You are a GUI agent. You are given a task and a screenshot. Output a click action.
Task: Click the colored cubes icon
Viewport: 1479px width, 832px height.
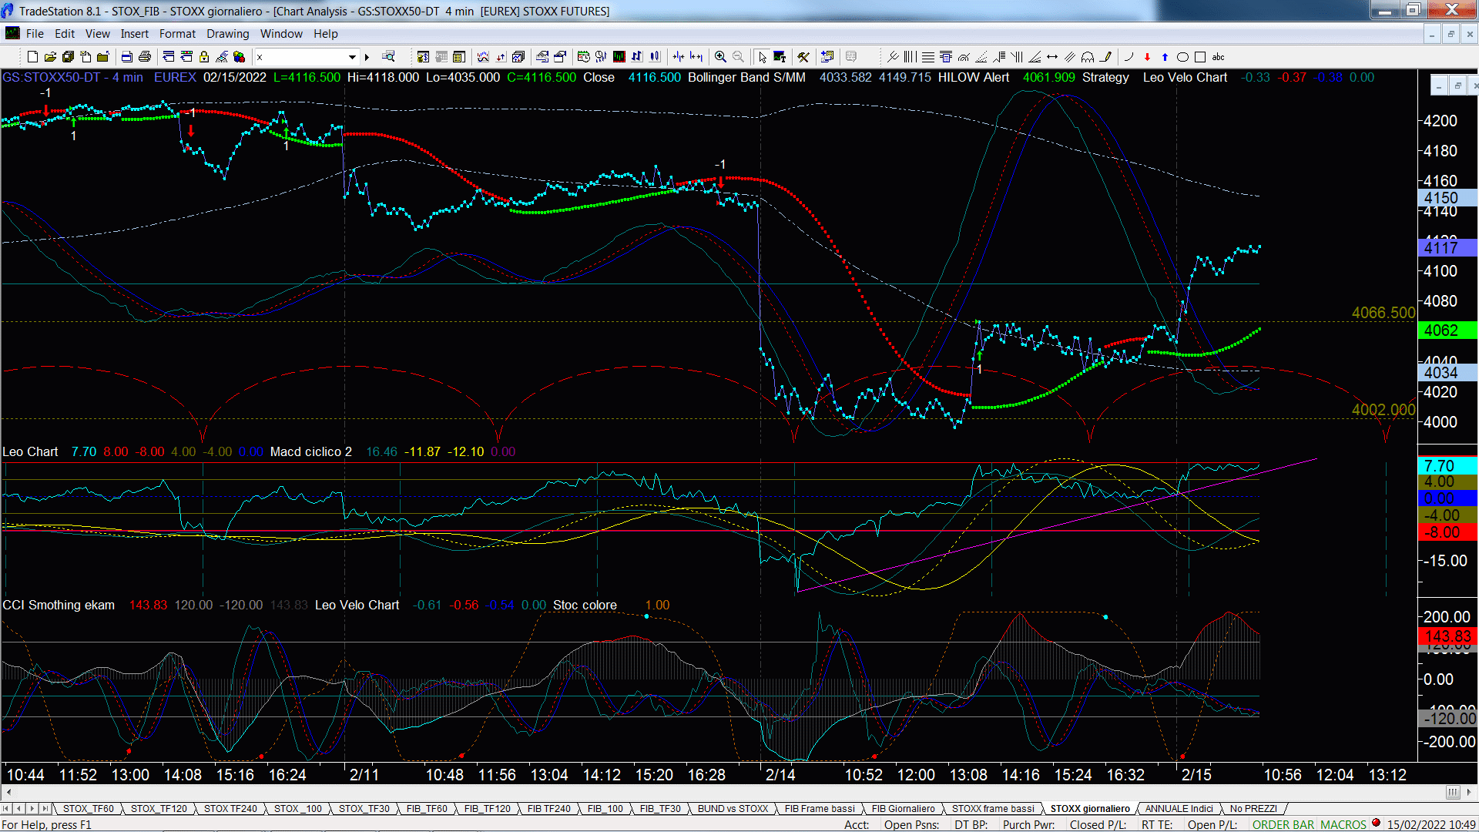tap(240, 57)
